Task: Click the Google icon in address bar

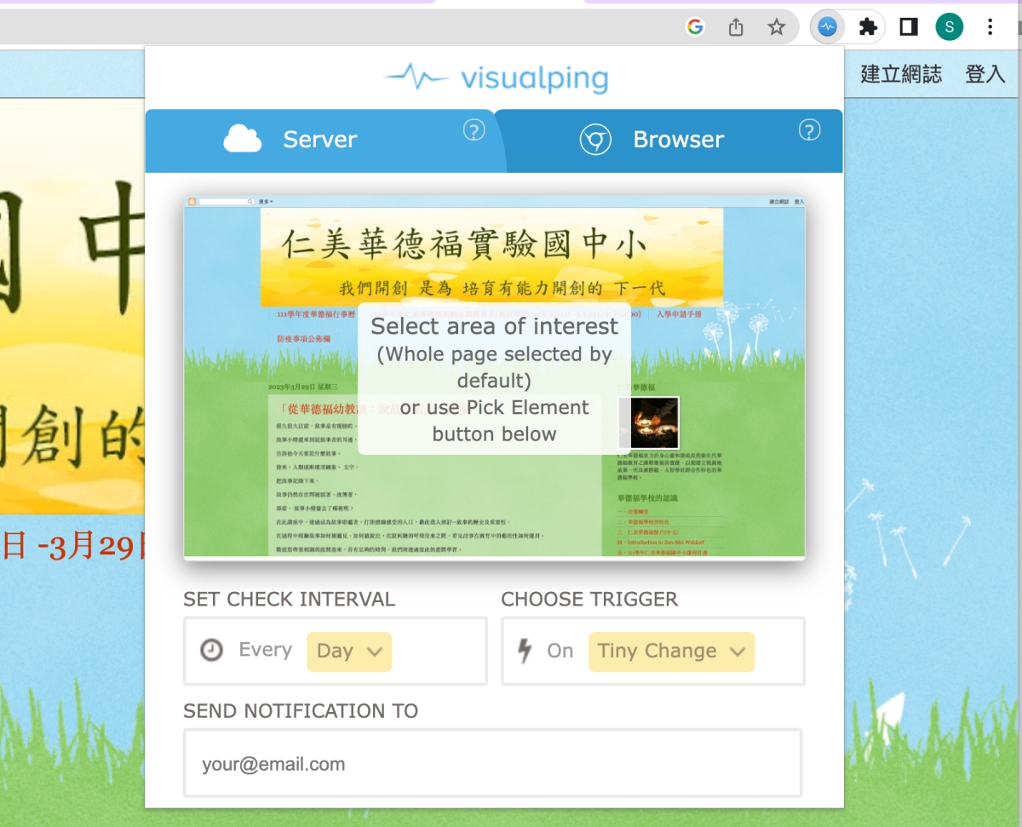Action: (x=695, y=27)
